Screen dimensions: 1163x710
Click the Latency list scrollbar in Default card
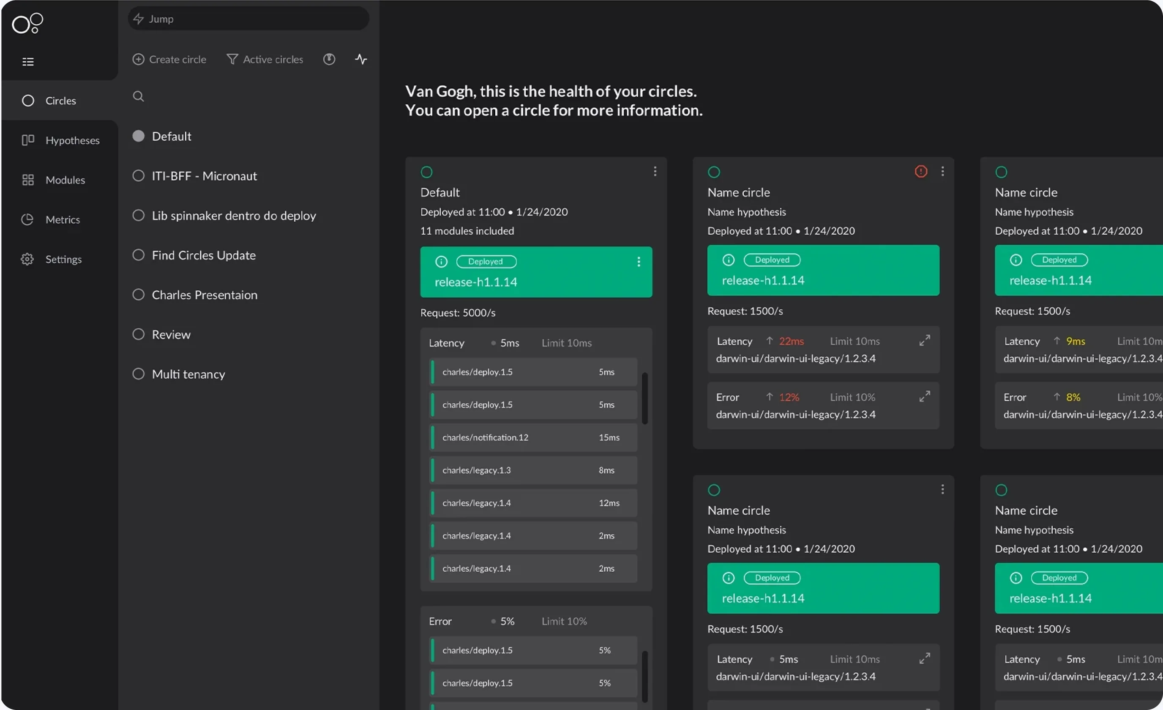click(645, 399)
